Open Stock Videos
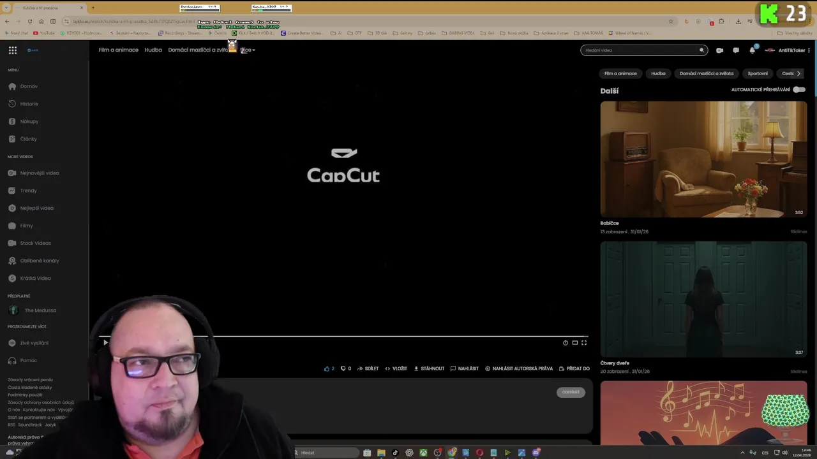 coord(30,243)
